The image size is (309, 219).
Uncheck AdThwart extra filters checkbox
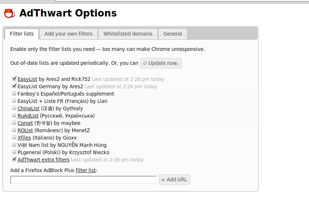(x=14, y=159)
